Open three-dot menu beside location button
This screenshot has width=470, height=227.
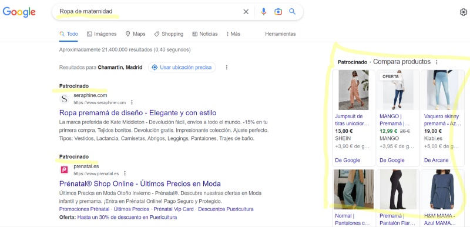[x=227, y=68]
